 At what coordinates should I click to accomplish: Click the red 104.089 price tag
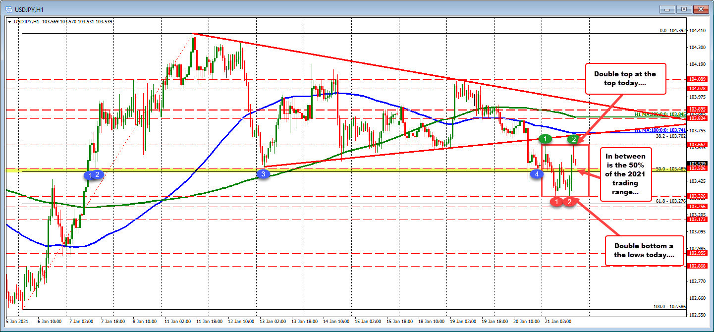pos(698,79)
